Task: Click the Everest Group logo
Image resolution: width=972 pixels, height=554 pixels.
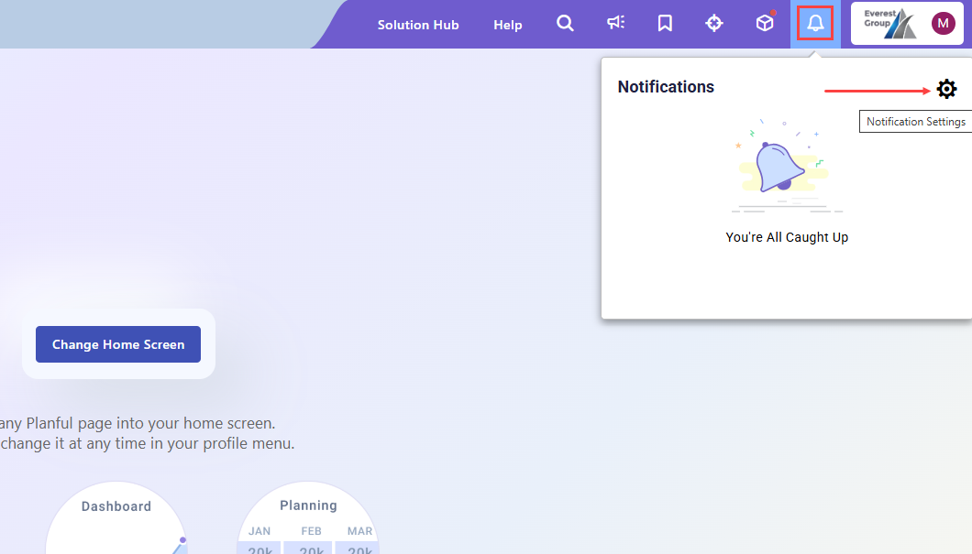Action: click(890, 24)
